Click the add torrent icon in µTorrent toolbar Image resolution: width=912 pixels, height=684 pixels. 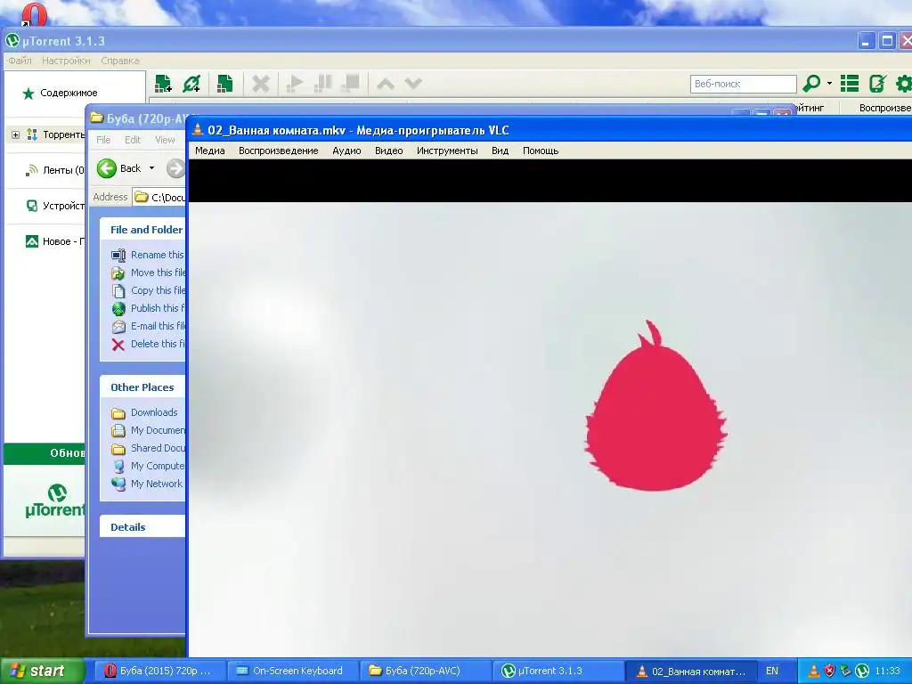pos(164,84)
